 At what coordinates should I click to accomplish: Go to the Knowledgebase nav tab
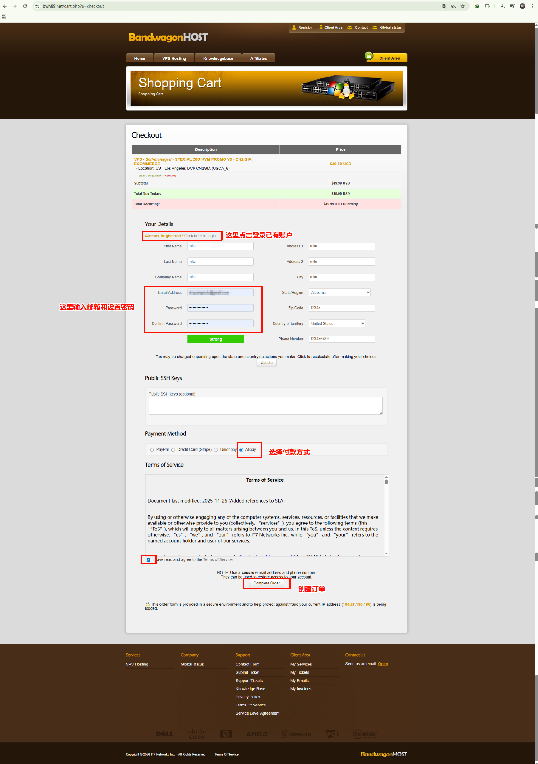point(218,58)
